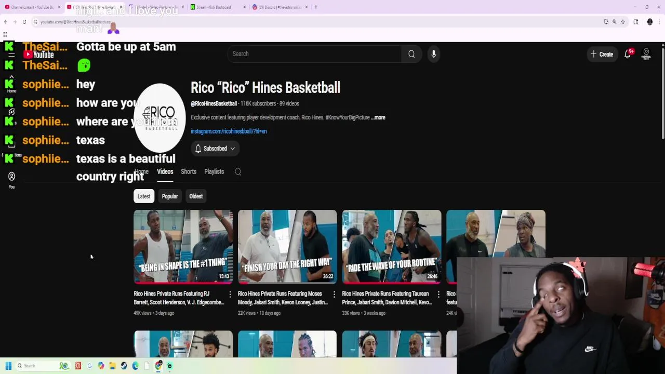Click the red Opera-style icon in the taskbar

pos(78,366)
